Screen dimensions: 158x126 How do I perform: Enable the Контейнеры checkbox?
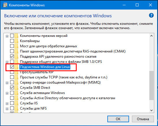[12, 41]
